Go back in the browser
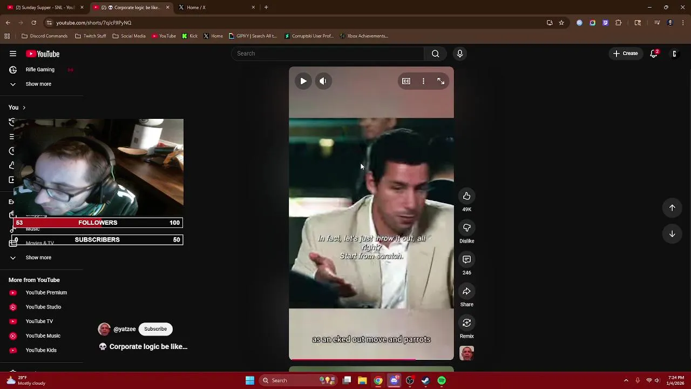 (8, 23)
